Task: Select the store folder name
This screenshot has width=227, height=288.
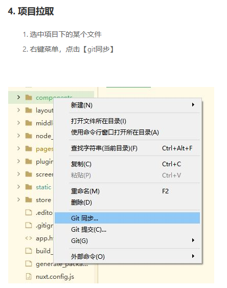Action: [x=43, y=200]
